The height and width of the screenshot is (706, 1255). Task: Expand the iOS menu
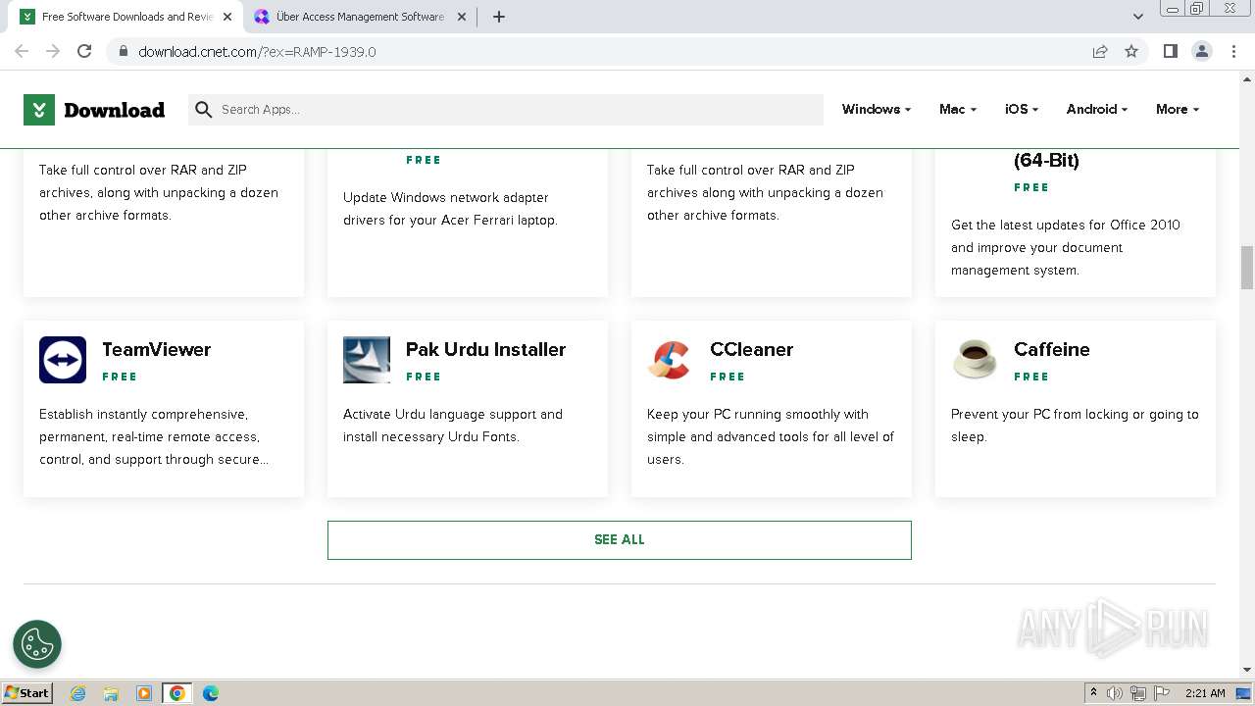tap(1022, 109)
